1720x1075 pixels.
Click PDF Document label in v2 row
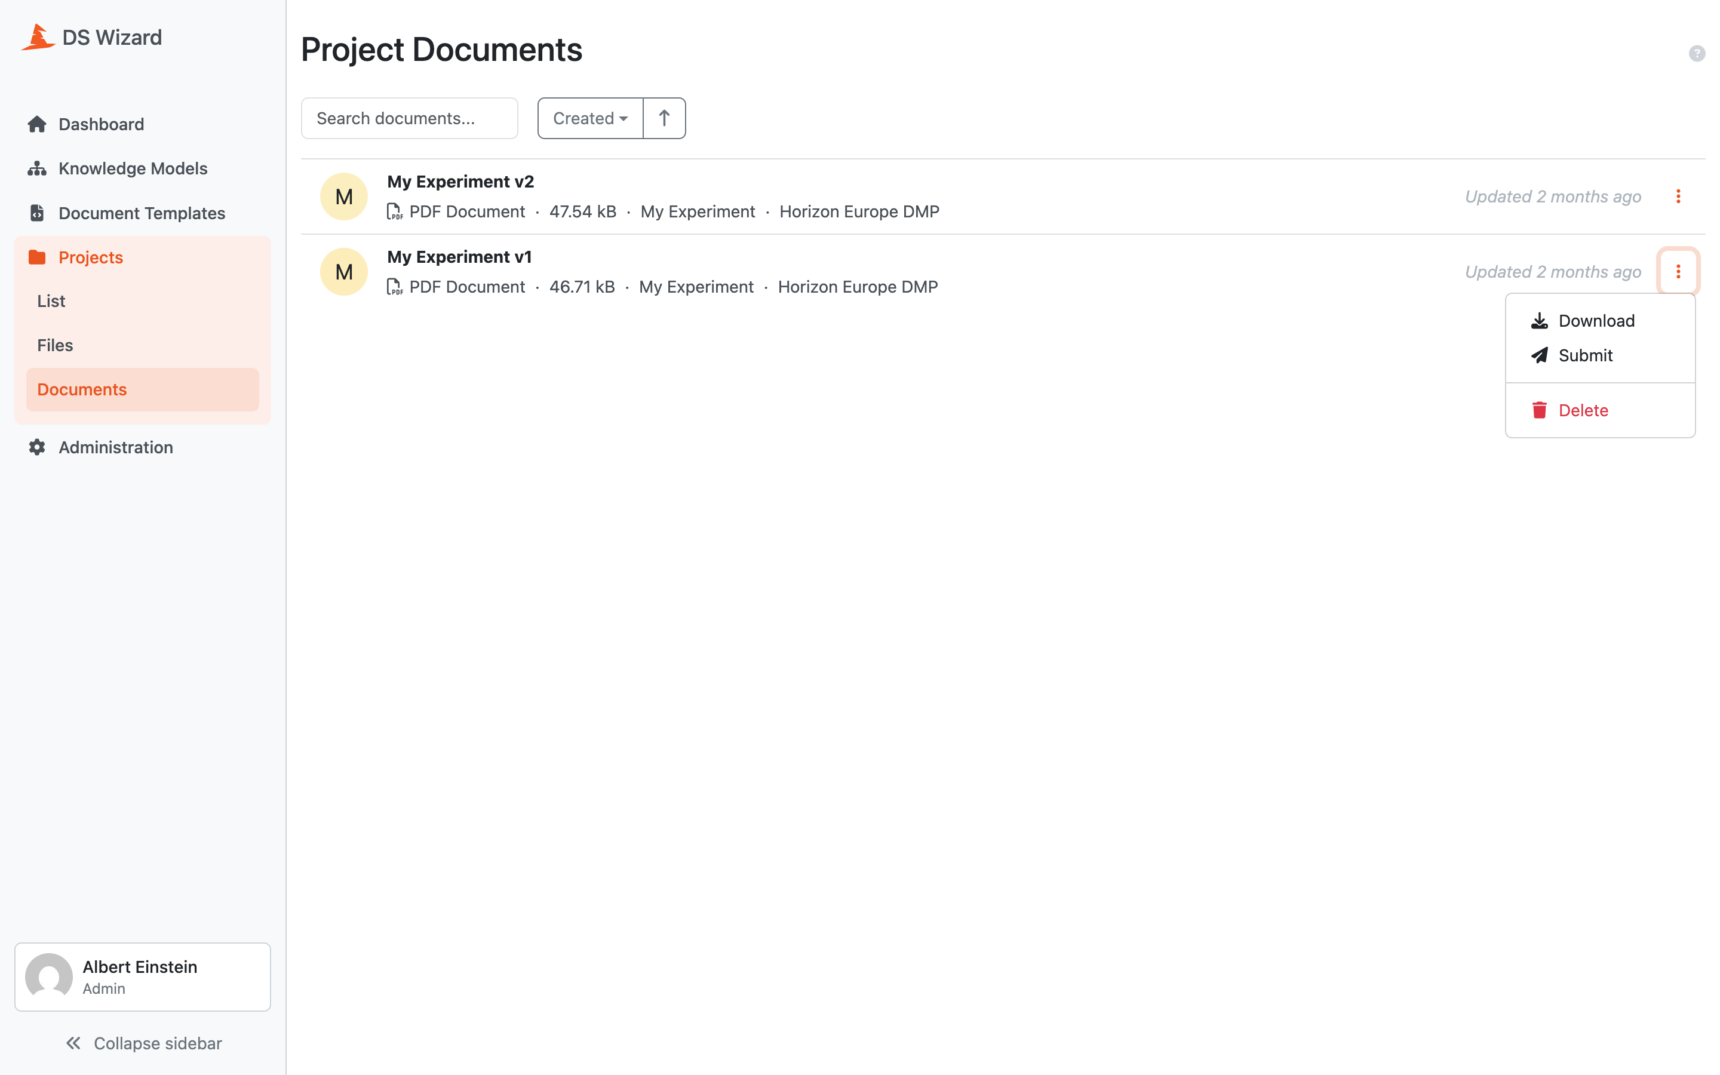[467, 212]
